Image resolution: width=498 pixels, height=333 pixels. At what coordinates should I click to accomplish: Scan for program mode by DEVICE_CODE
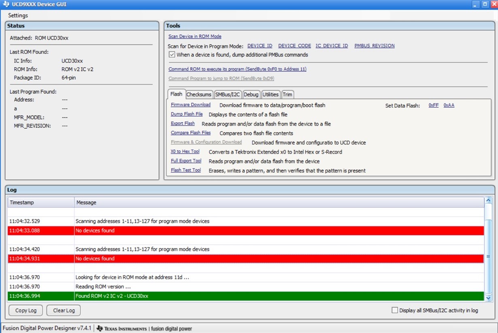[x=294, y=46]
